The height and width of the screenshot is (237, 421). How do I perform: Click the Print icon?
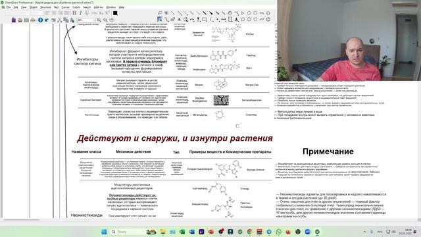(33, 20)
